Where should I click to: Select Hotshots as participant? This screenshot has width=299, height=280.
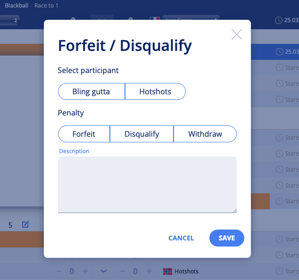click(x=155, y=91)
